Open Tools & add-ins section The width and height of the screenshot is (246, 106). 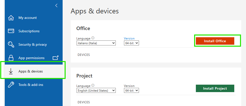click(x=31, y=85)
